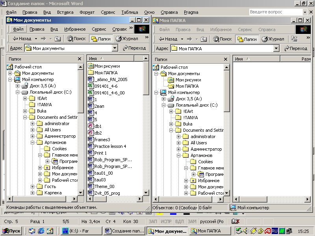Open Word's Вставка menu
315x236 pixels.
click(x=65, y=12)
